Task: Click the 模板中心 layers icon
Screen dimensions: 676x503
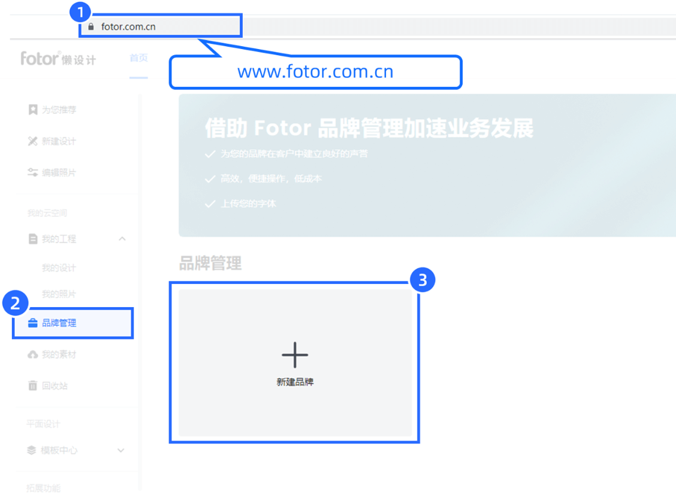Action: 33,450
